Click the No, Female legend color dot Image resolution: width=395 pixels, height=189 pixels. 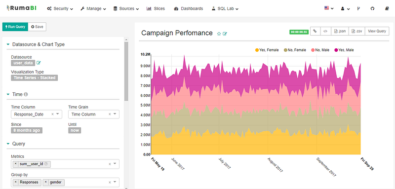pyautogui.click(x=285, y=50)
